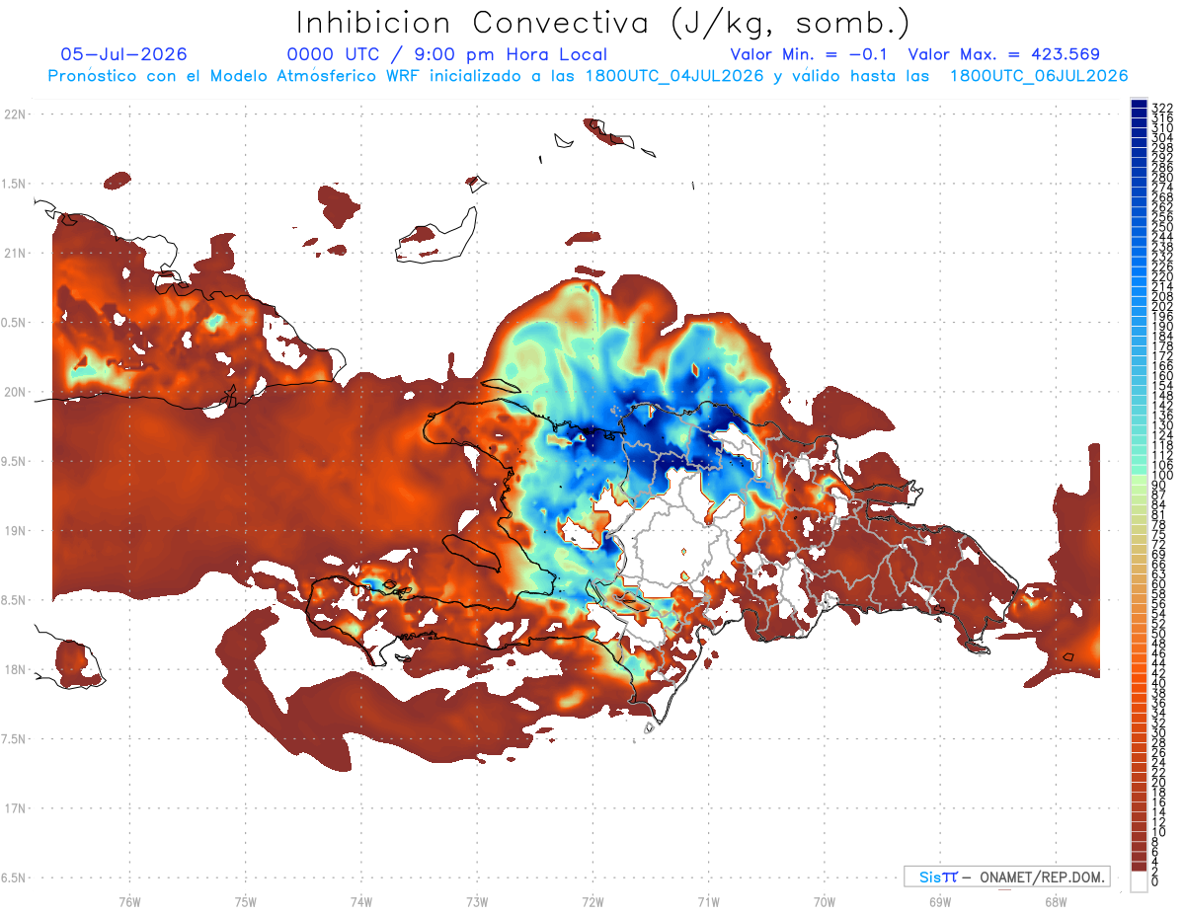Click the Inhibicion Convectiva map title
Viewport: 1185px width, 915px height.
pos(603,23)
